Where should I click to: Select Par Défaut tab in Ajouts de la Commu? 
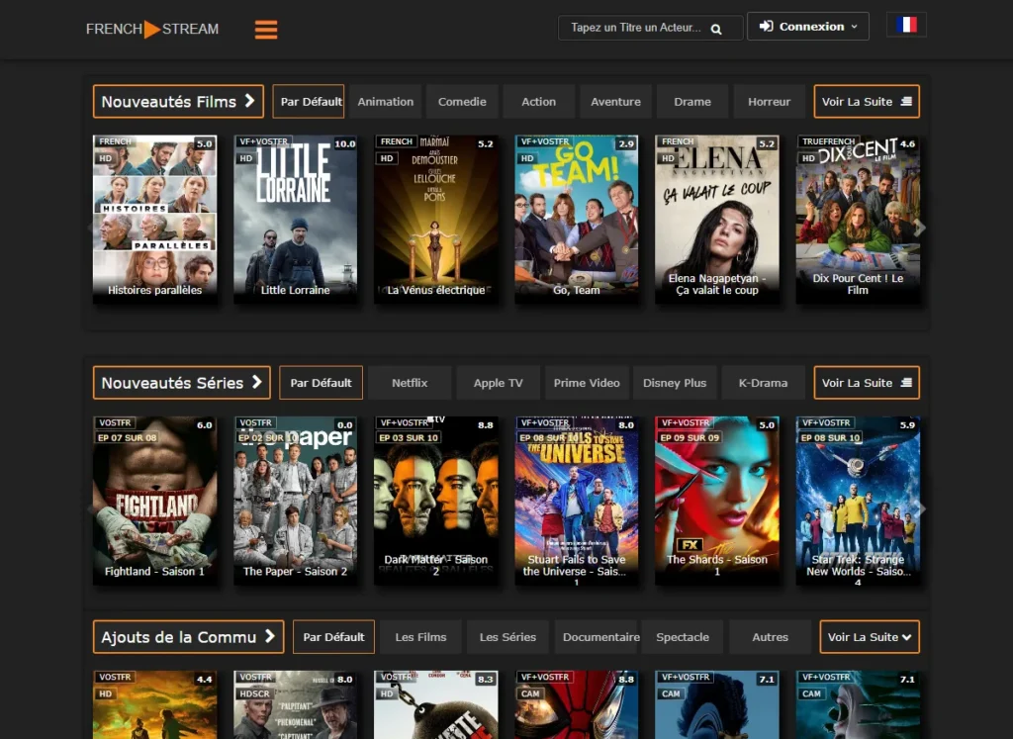pyautogui.click(x=334, y=637)
